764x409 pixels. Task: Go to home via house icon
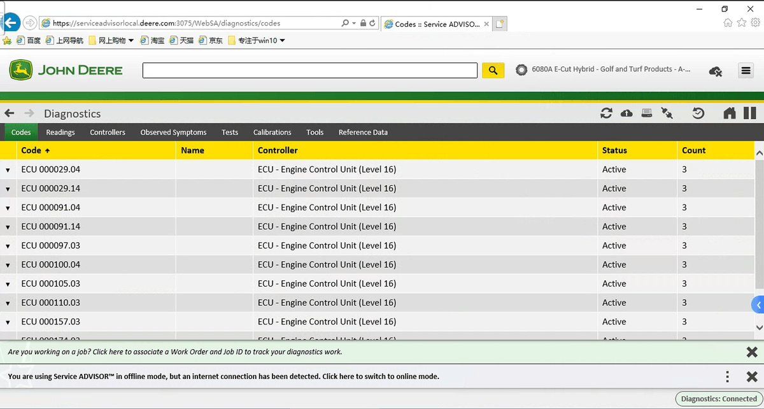[730, 113]
